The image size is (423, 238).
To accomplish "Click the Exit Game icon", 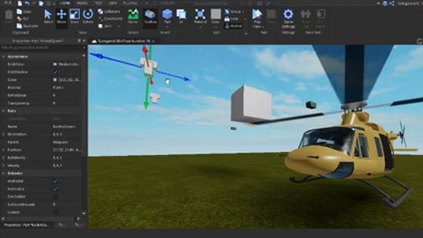I will click(x=321, y=15).
